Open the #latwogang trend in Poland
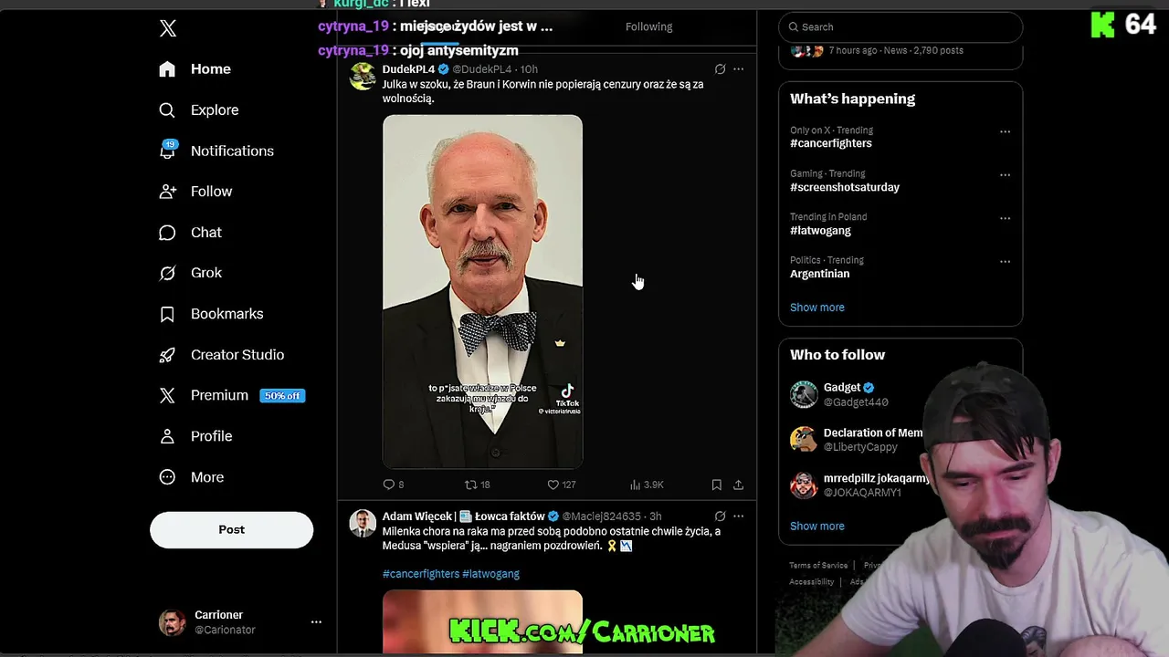 (820, 231)
